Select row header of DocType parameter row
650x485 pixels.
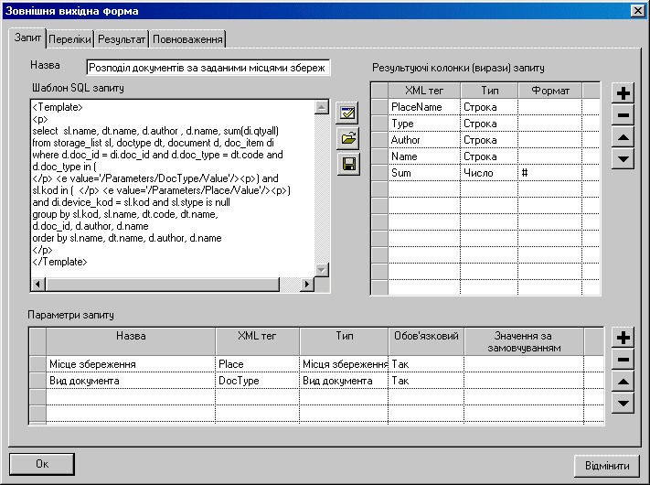click(x=37, y=381)
